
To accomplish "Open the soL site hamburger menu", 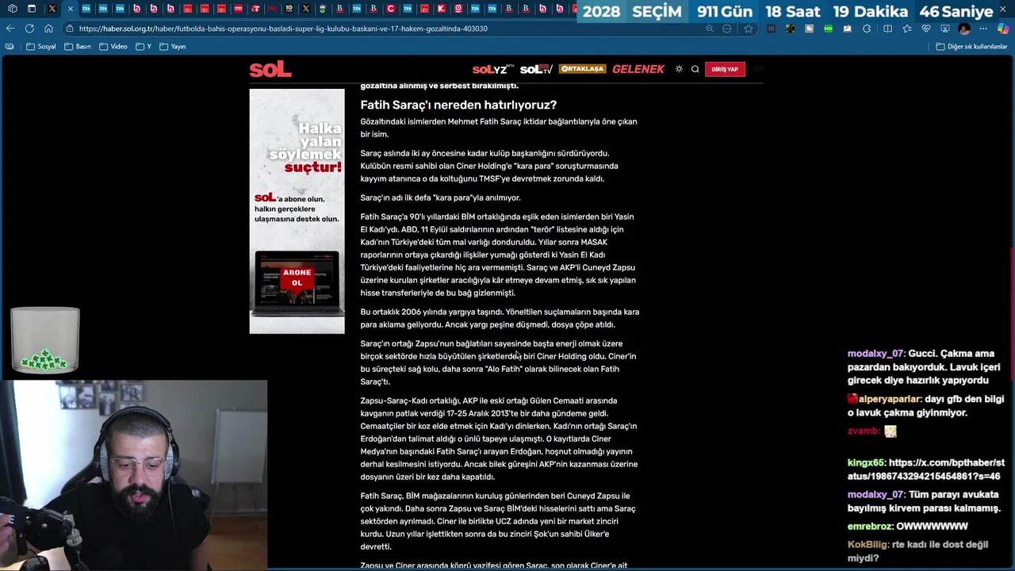I will tap(759, 69).
